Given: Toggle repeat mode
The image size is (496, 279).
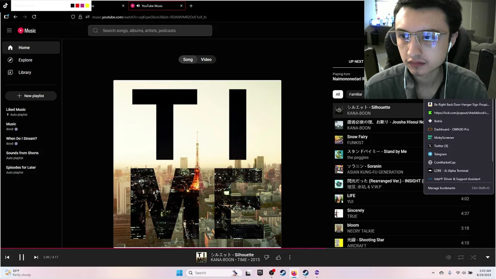Looking at the screenshot, I should tap(461, 257).
